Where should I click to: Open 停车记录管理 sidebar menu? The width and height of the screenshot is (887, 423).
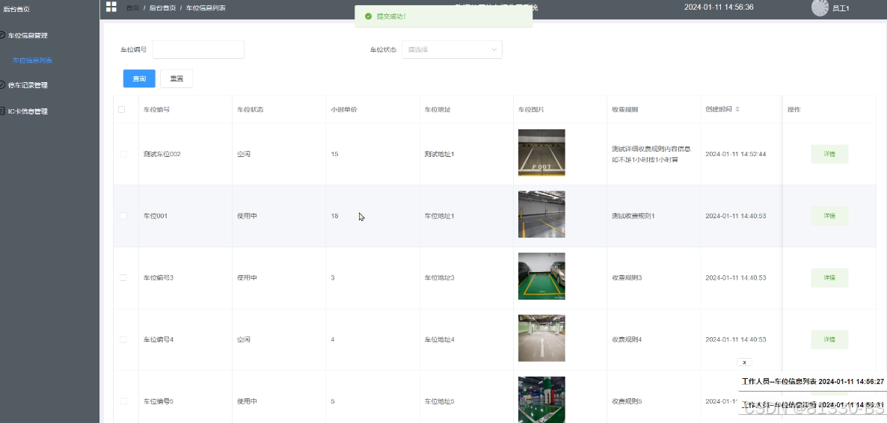[28, 85]
